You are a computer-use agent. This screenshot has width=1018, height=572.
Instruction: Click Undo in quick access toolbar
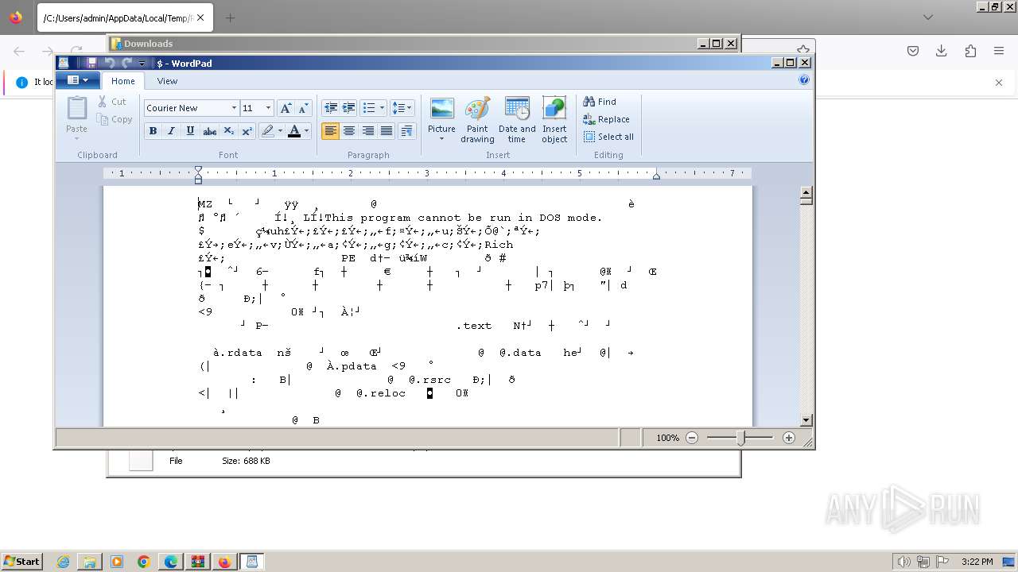(110, 63)
